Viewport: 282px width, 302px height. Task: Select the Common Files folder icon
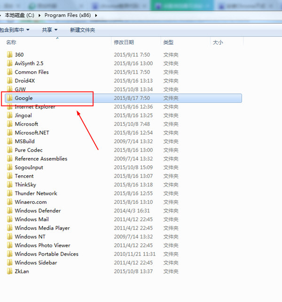(10, 72)
